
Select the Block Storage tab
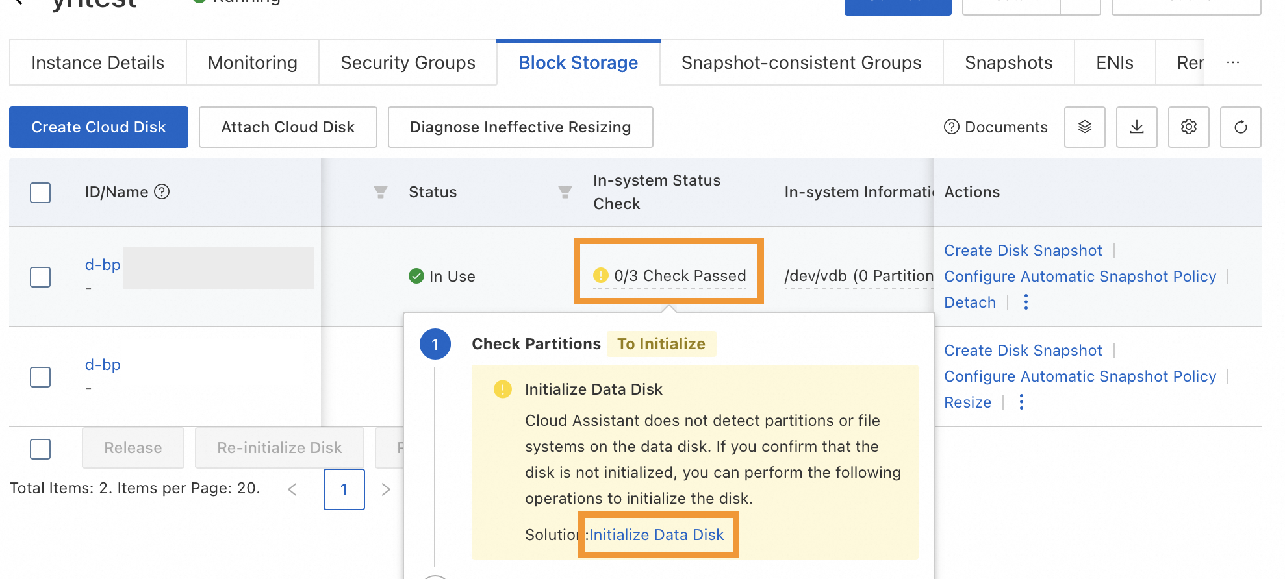[578, 62]
